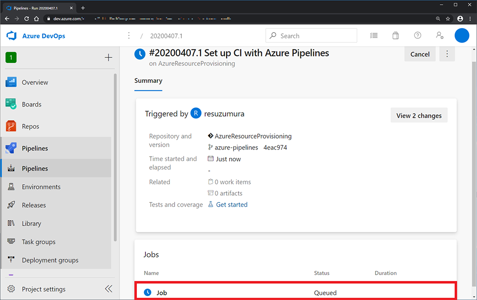Viewport: 477px width, 300px height.
Task: Click the Boards icon
Action: 11,104
